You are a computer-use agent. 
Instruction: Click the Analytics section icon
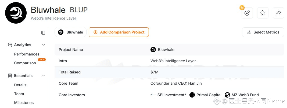tap(10, 45)
